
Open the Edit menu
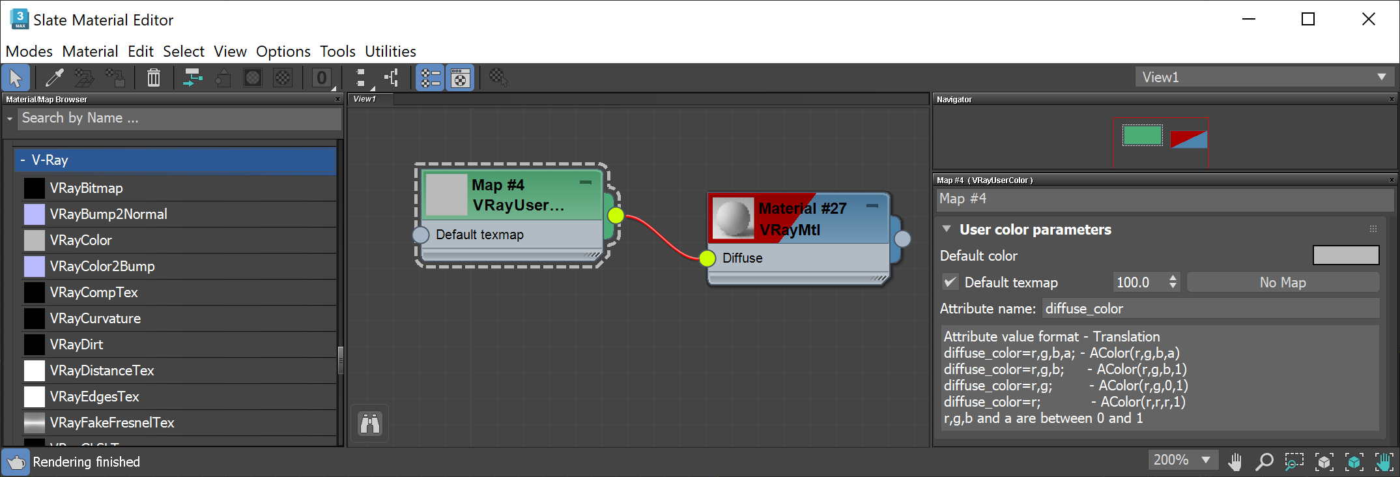(x=140, y=51)
